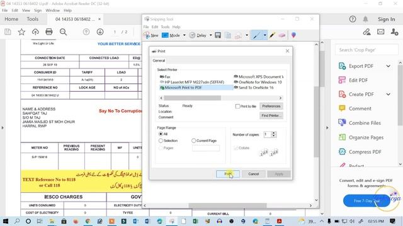Click the Snipping Tool vertical scrollbar

316,122
